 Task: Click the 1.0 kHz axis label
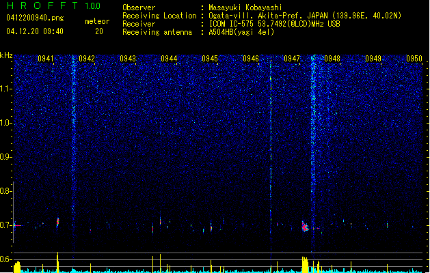click(5, 123)
